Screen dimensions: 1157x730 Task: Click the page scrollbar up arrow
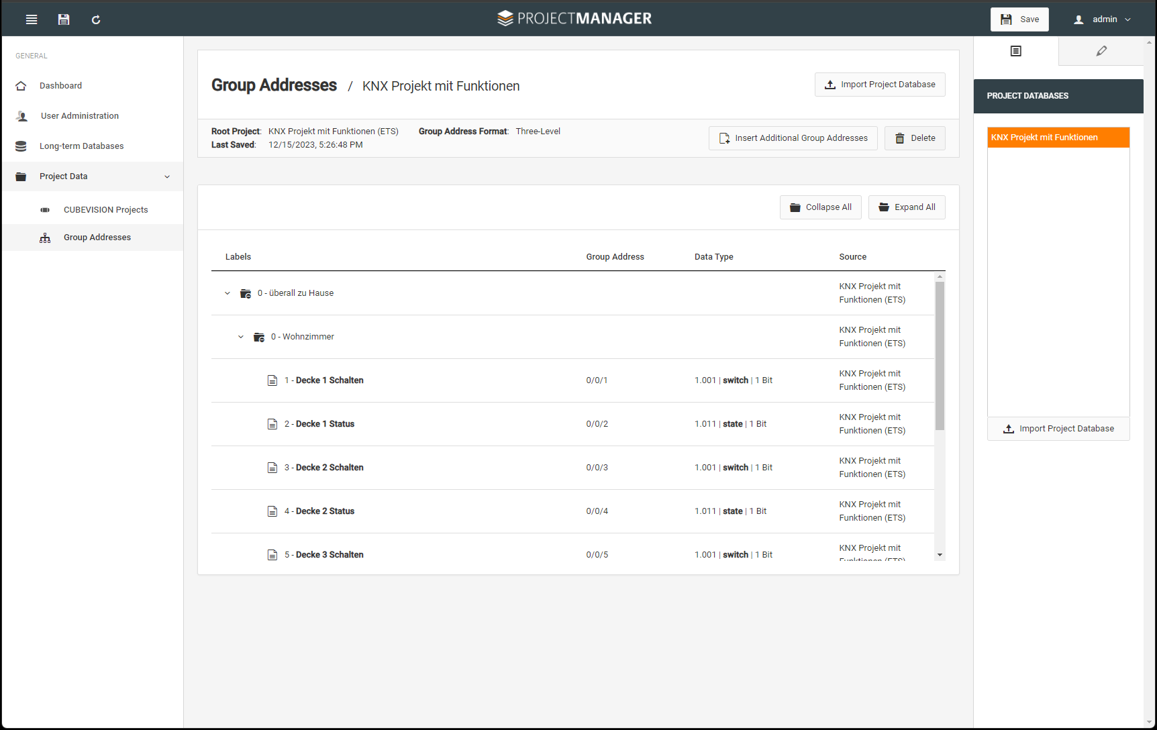pos(1150,42)
